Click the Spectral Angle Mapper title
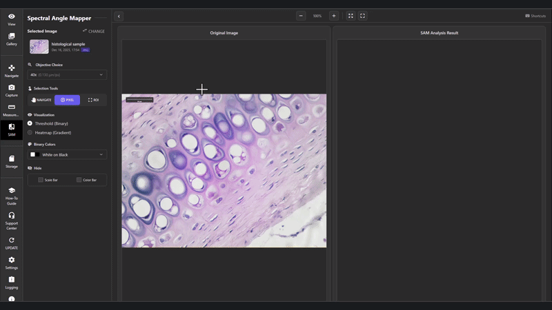Viewport: 552px width, 310px height. [x=59, y=19]
